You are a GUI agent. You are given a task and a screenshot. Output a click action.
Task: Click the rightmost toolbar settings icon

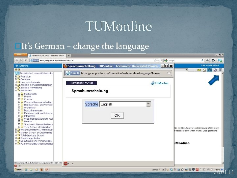220,70
